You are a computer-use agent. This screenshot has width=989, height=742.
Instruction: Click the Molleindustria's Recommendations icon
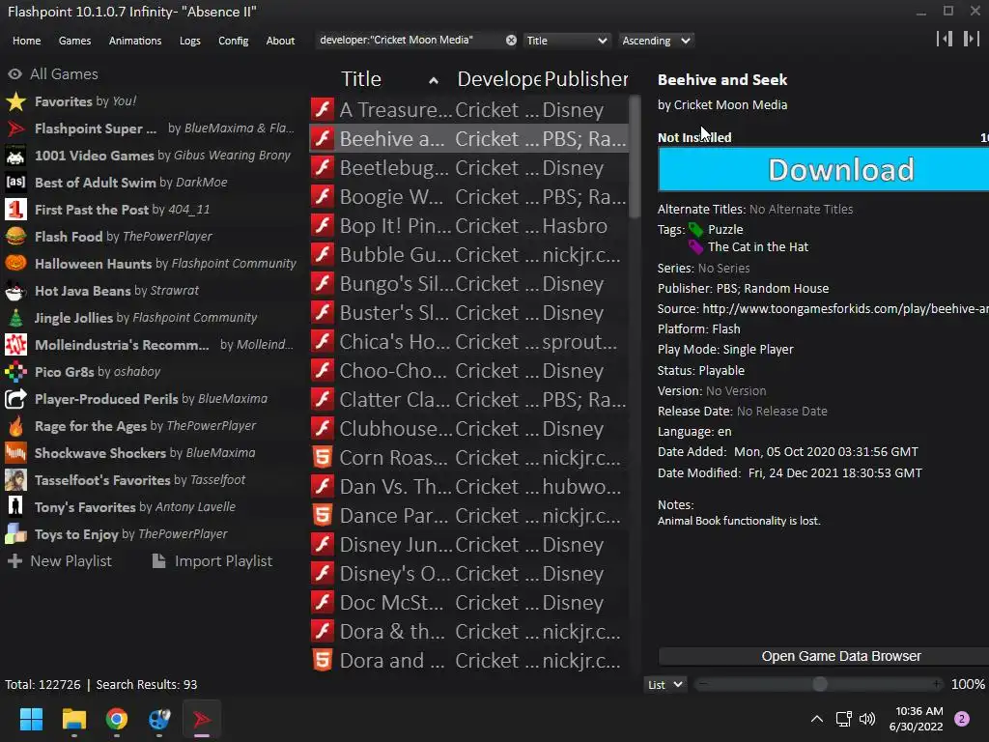pos(15,345)
